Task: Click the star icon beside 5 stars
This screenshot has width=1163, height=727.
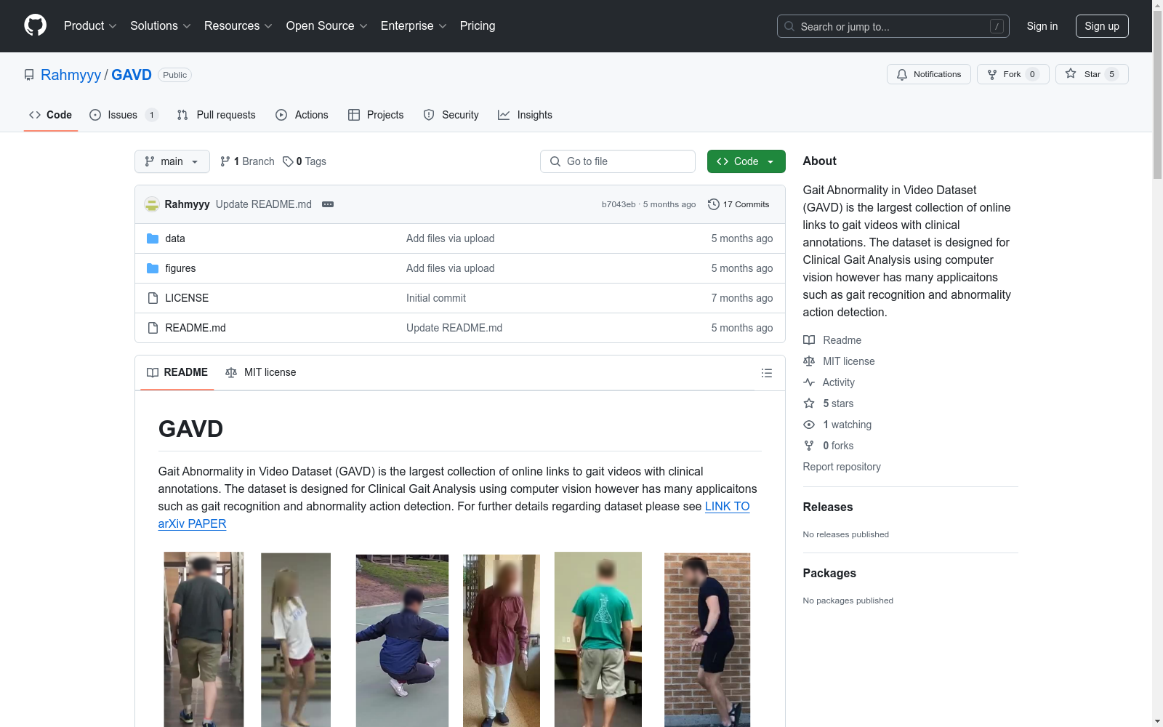Action: [x=809, y=403]
